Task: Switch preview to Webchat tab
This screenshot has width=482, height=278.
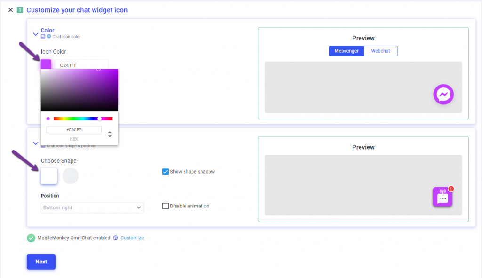Action: click(x=380, y=51)
